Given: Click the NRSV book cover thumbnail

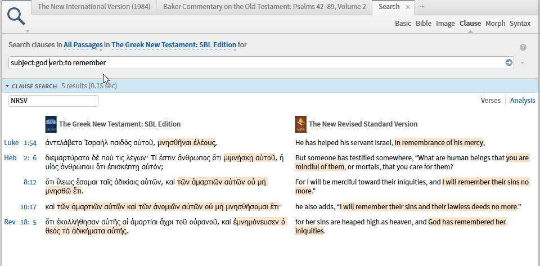Looking at the screenshot, I should pos(300,124).
